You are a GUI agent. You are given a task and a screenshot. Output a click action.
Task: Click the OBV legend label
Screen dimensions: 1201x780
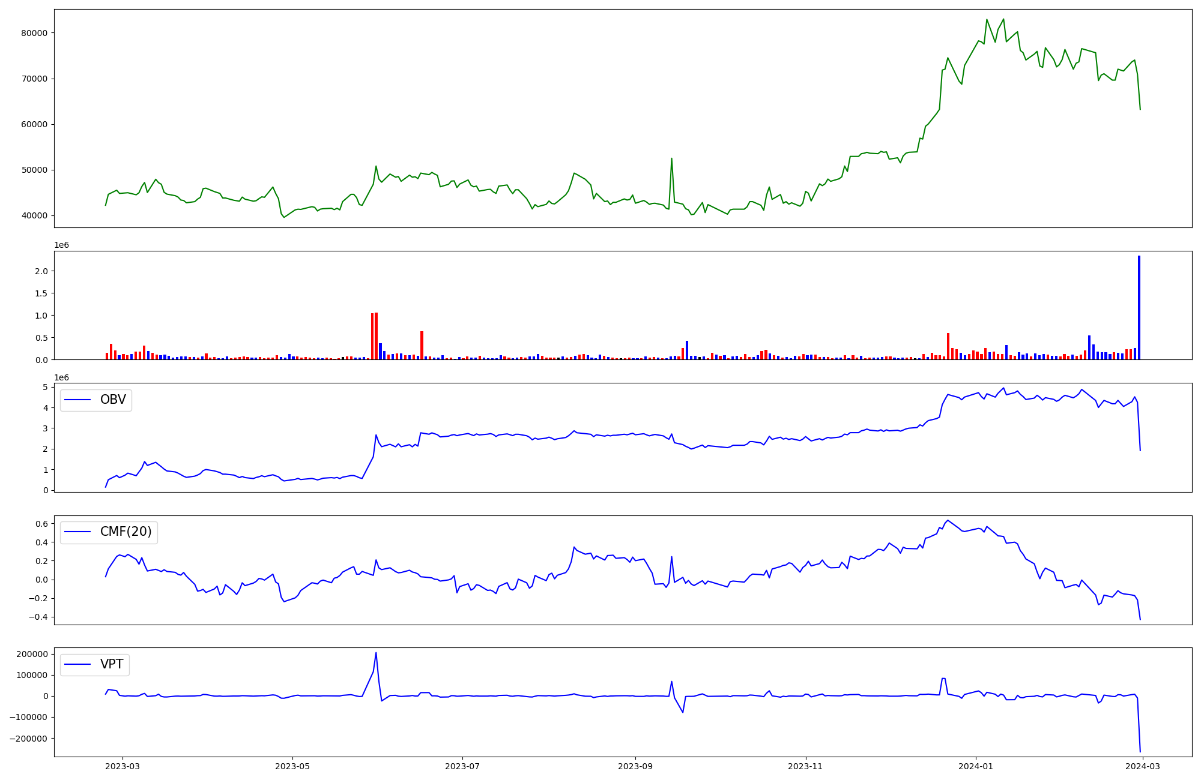(x=113, y=400)
